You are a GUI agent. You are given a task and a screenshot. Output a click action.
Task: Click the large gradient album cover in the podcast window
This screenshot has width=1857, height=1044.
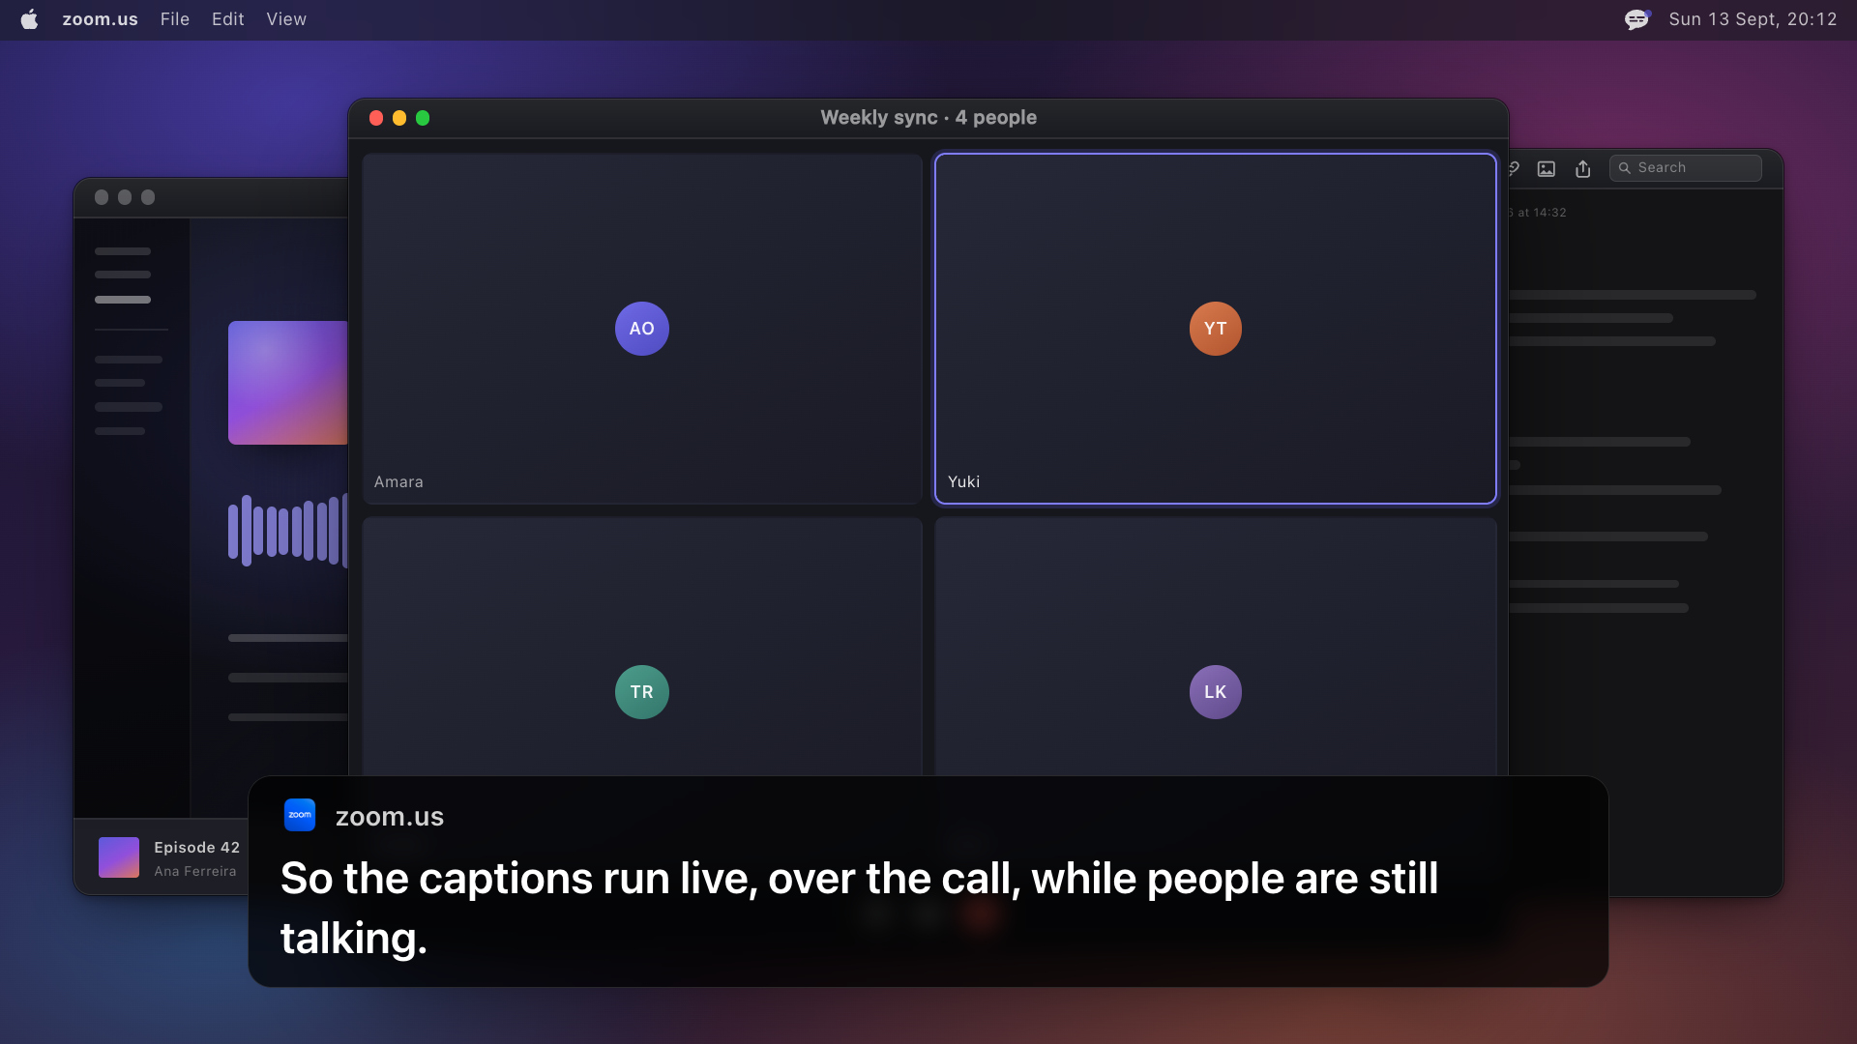point(288,383)
